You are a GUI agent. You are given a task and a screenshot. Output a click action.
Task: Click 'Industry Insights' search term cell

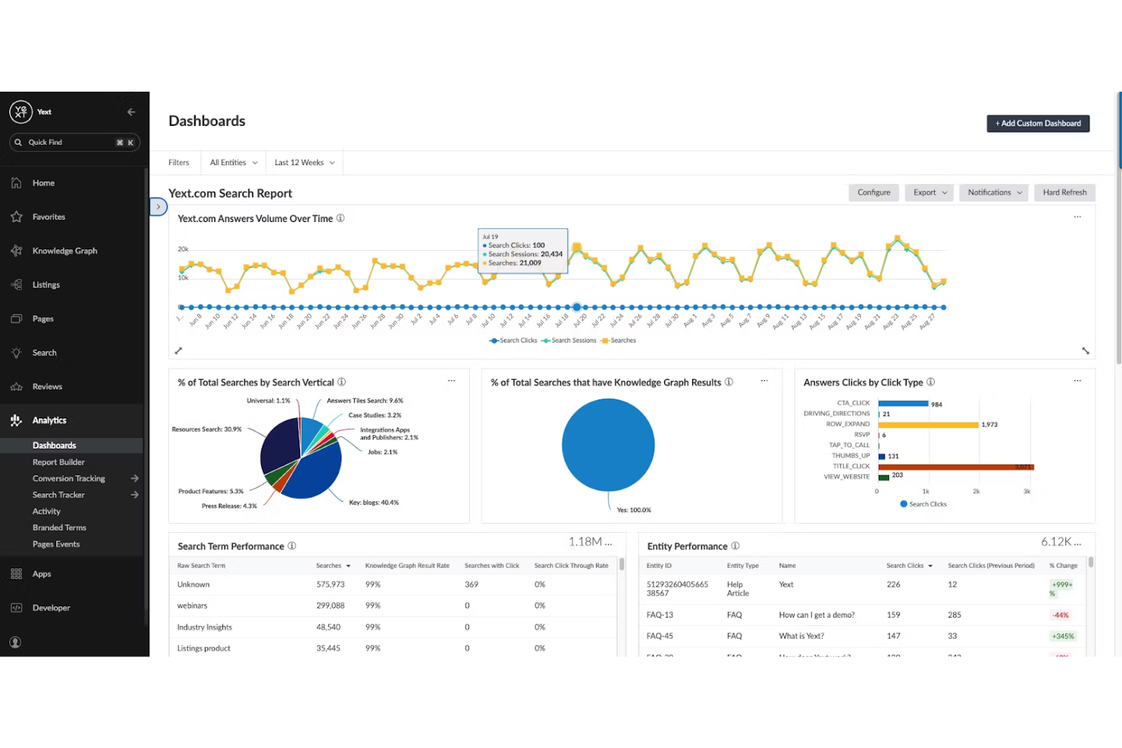(205, 628)
